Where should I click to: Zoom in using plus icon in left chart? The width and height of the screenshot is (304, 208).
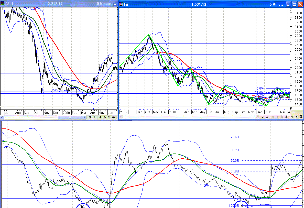[x=113, y=117]
